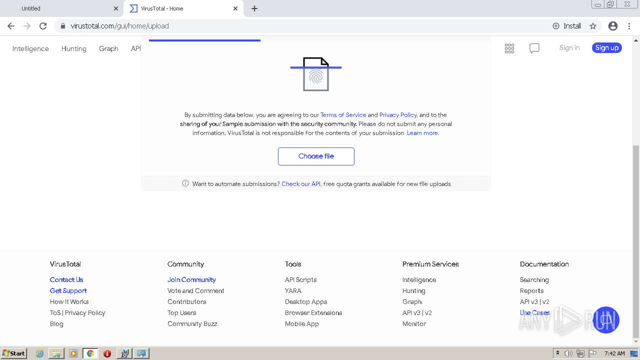Click the info icon near automate submissions
The image size is (640, 360).
pos(185,183)
